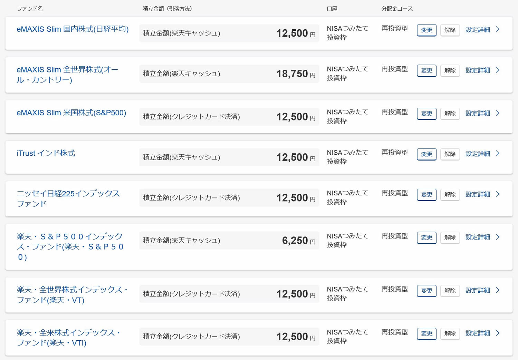Click 解除 for 楽天・S&P500インデックス・ファンド
Viewport: 518px width, 360px height.
[x=450, y=237]
